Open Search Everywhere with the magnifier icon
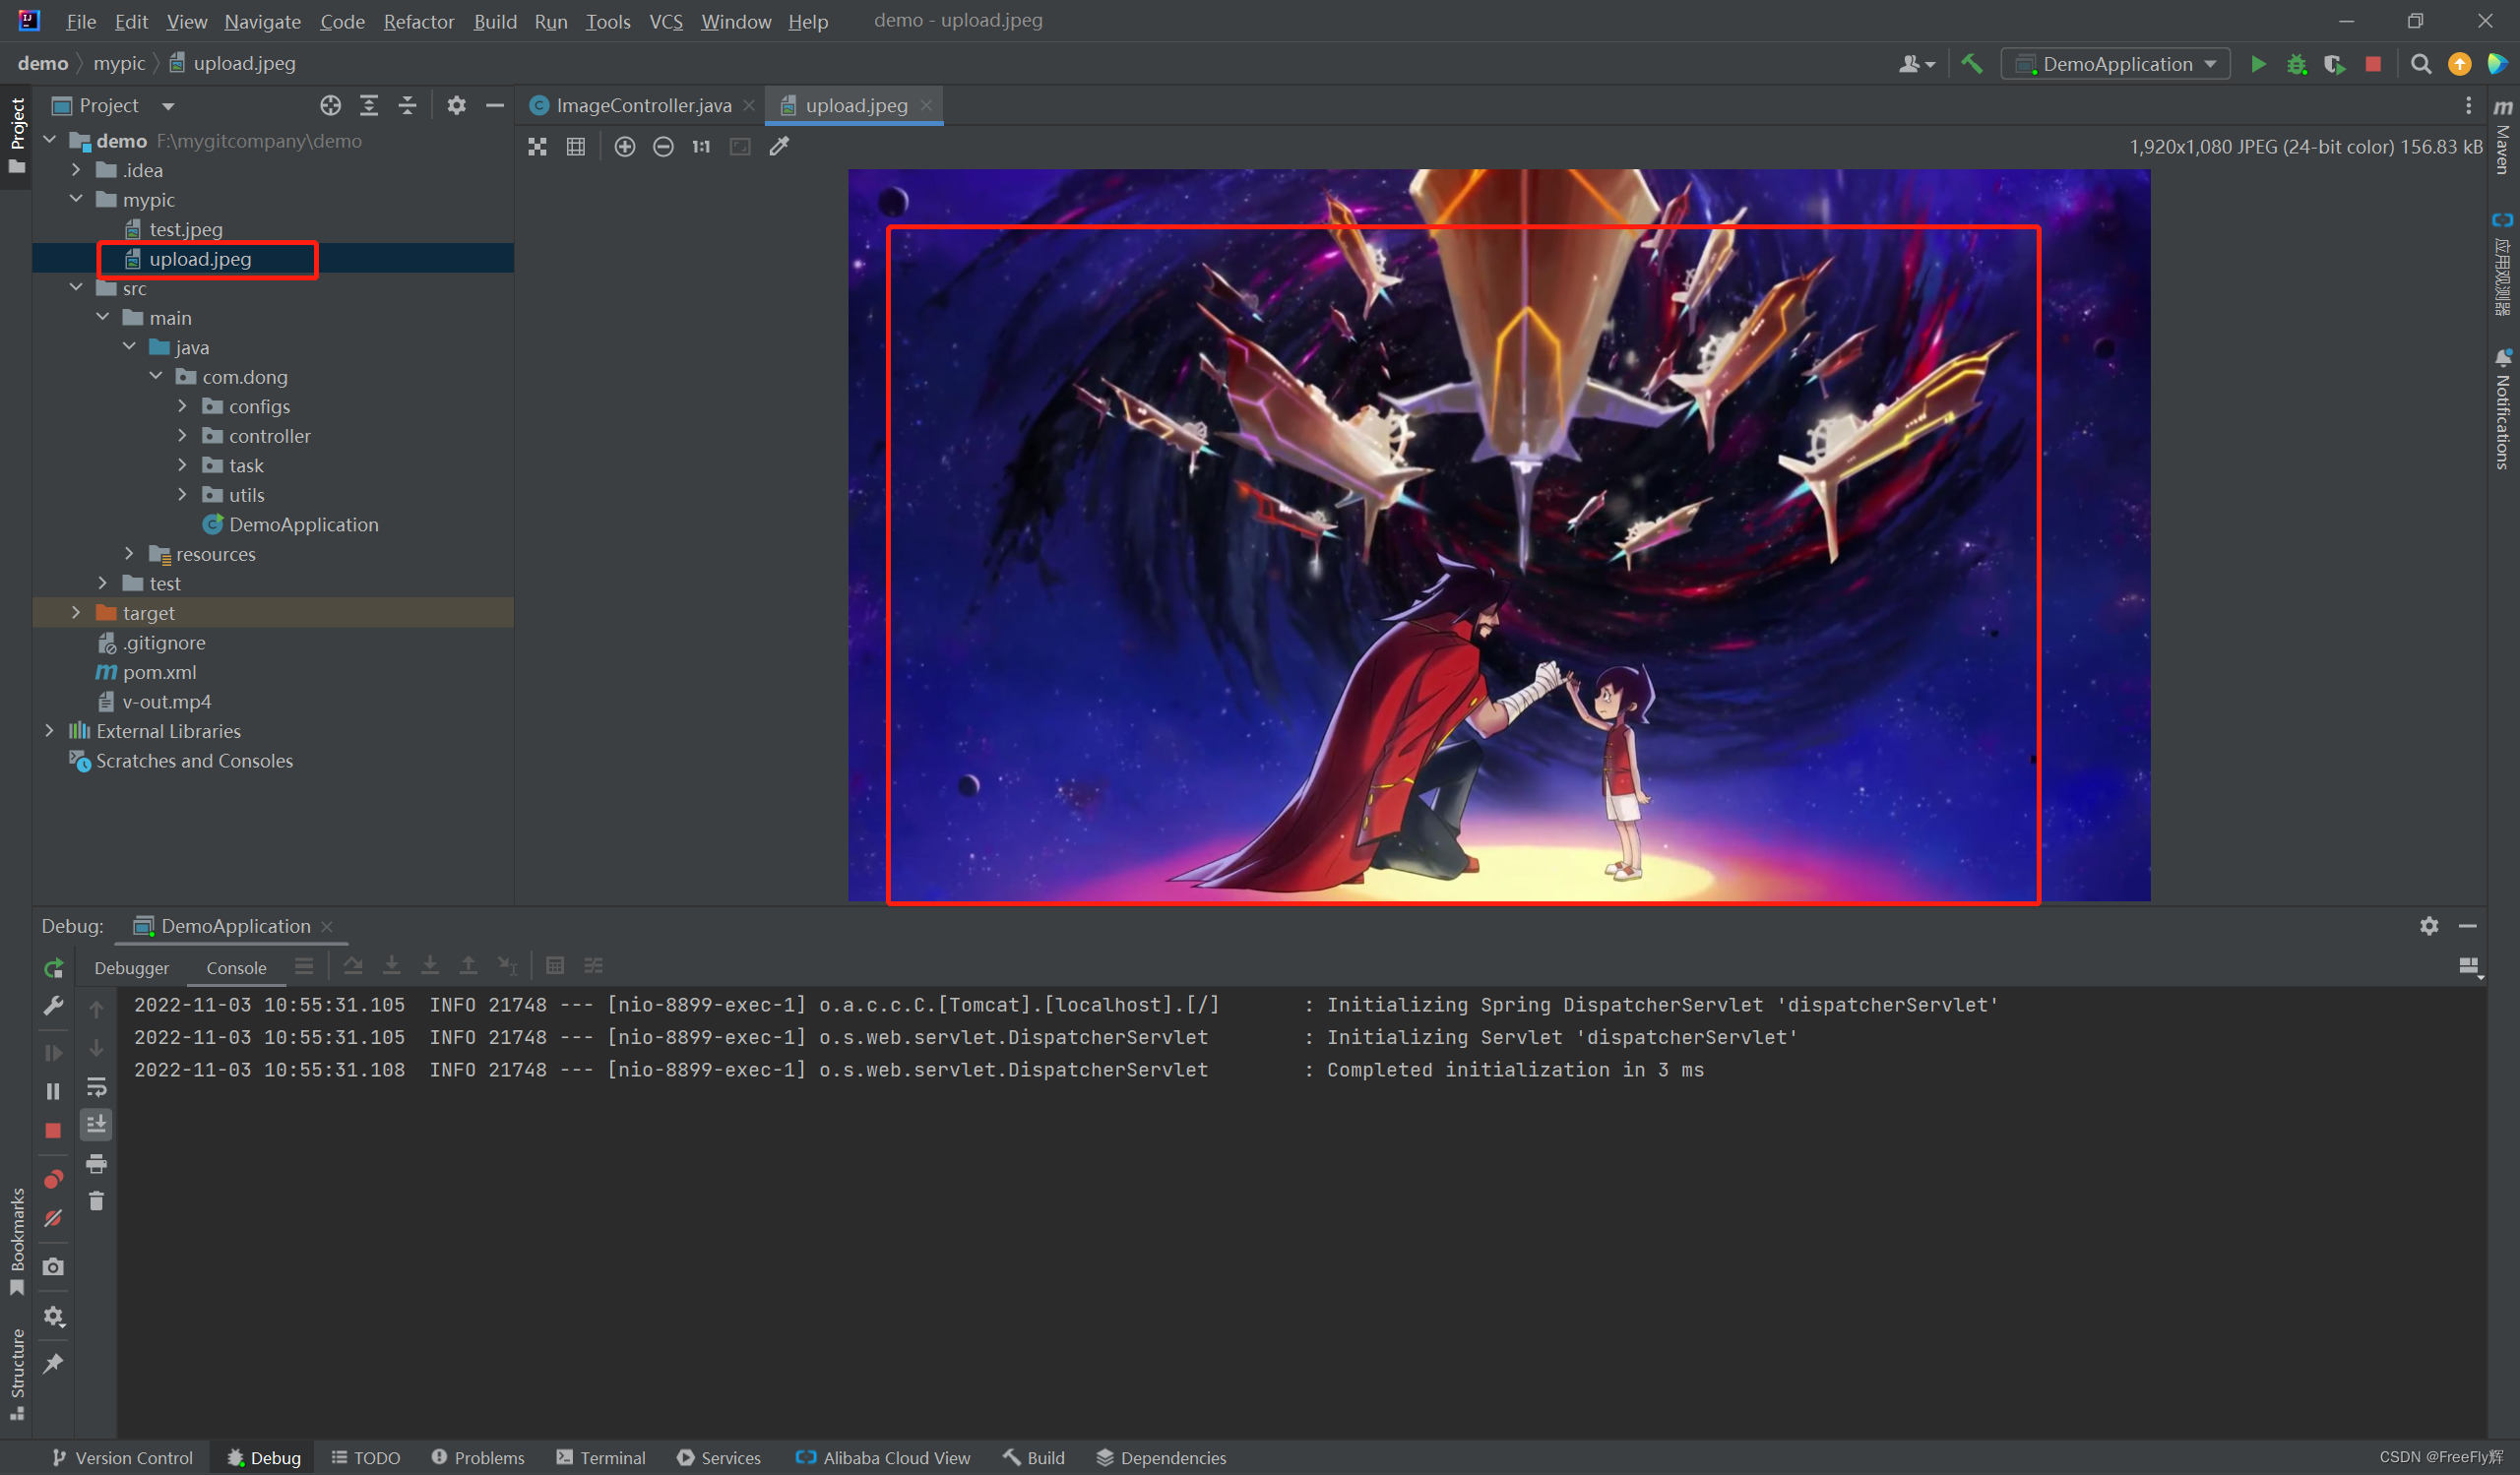This screenshot has height=1475, width=2520. tap(2421, 63)
